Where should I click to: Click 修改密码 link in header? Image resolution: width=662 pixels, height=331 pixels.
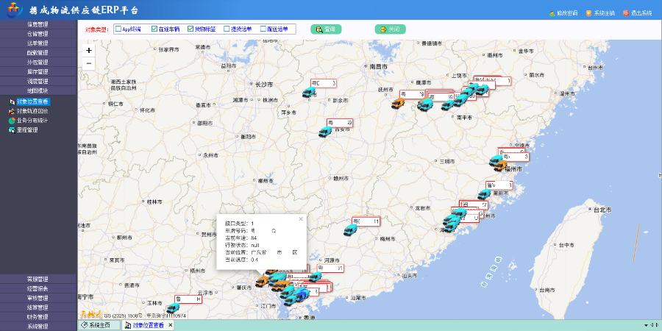coord(567,13)
